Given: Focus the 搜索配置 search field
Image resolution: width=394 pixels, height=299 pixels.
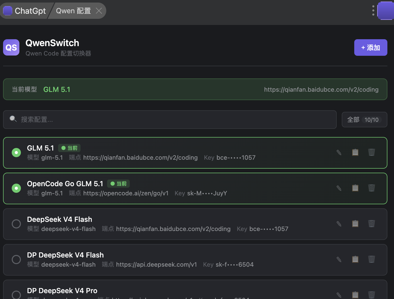Looking at the screenshot, I should 170,119.
